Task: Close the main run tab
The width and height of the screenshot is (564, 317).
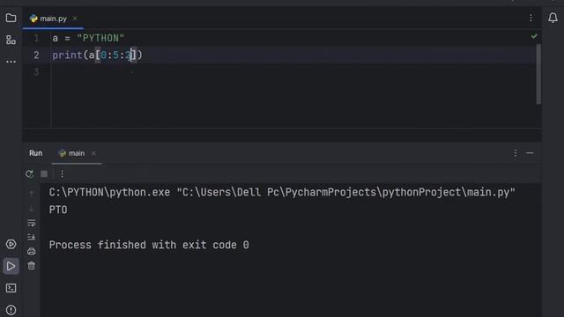Action: [x=93, y=153]
